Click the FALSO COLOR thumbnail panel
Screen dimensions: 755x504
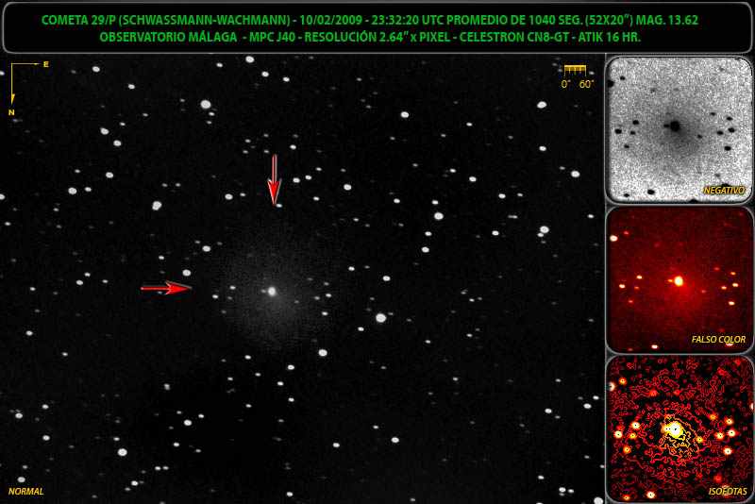point(679,279)
